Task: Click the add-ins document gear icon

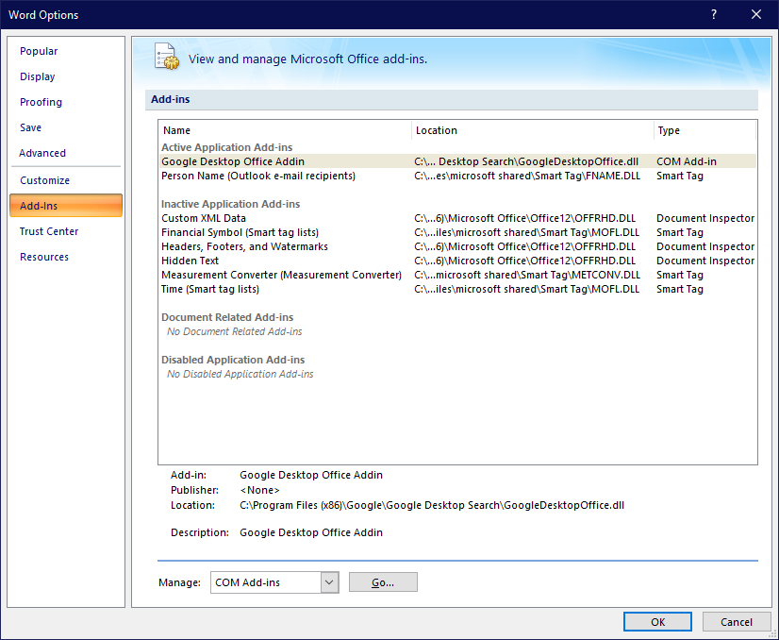Action: click(167, 57)
